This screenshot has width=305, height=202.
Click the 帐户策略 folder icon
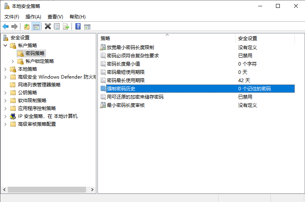coord(13,46)
